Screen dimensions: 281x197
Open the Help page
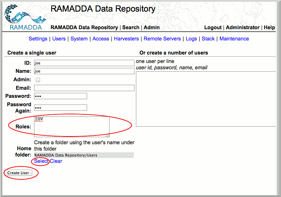pos(269,27)
